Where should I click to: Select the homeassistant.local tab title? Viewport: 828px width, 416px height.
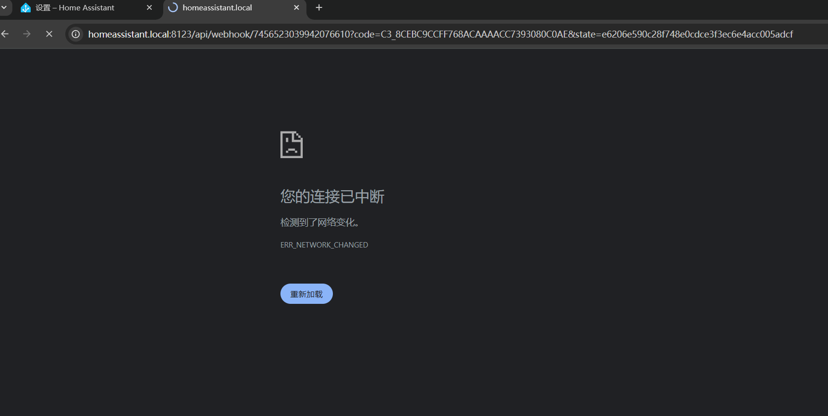click(217, 8)
